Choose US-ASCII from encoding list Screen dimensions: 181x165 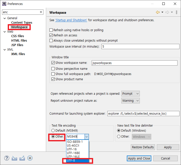[x=77, y=145]
